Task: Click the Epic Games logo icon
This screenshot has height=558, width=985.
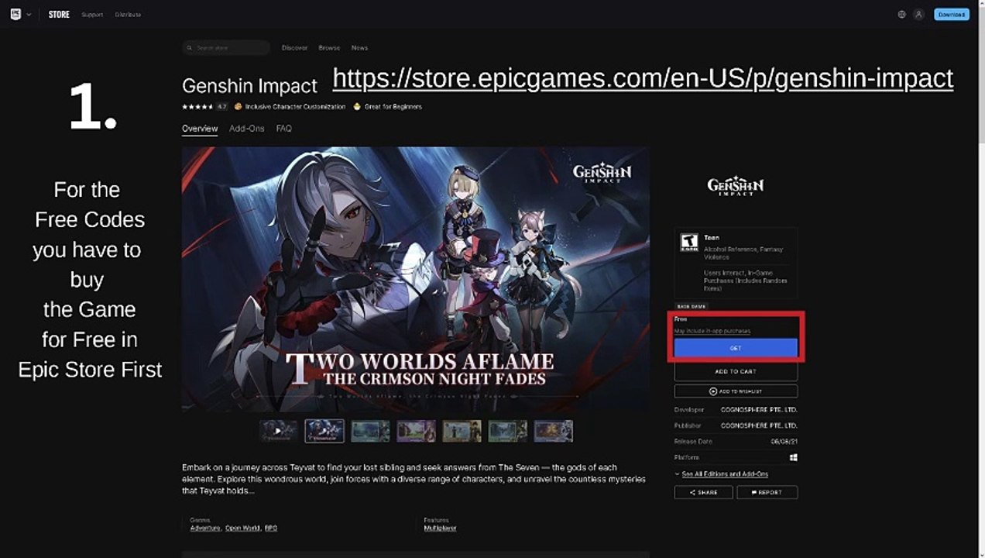Action: coord(15,14)
